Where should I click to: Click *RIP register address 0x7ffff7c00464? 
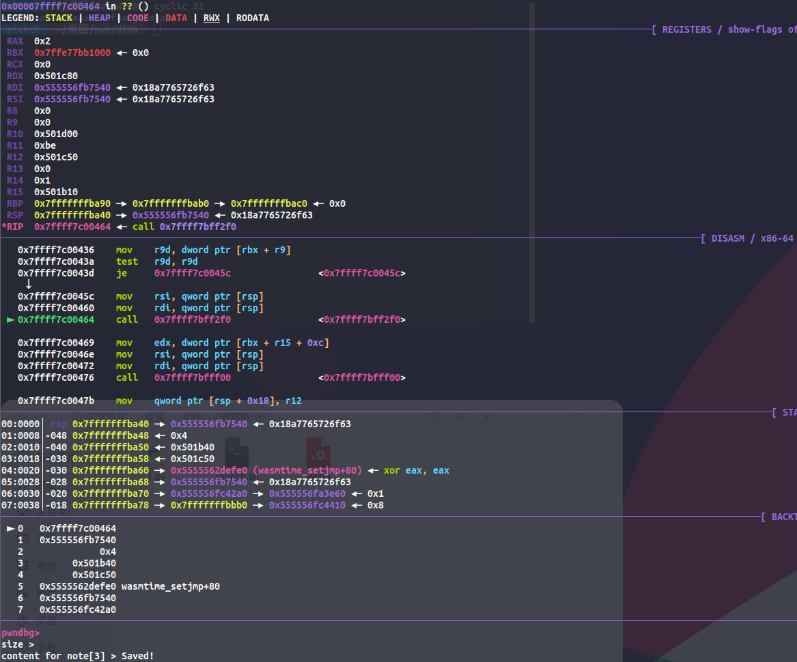click(x=72, y=227)
